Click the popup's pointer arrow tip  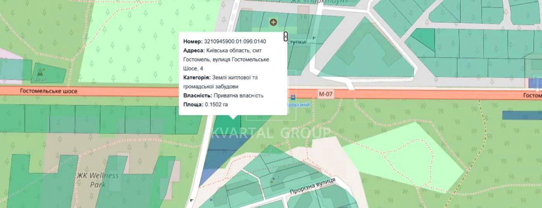coord(232,118)
